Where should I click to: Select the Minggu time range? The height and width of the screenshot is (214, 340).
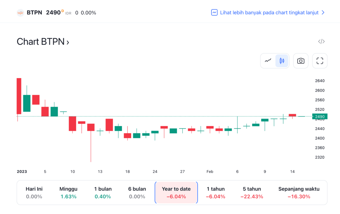(68, 192)
